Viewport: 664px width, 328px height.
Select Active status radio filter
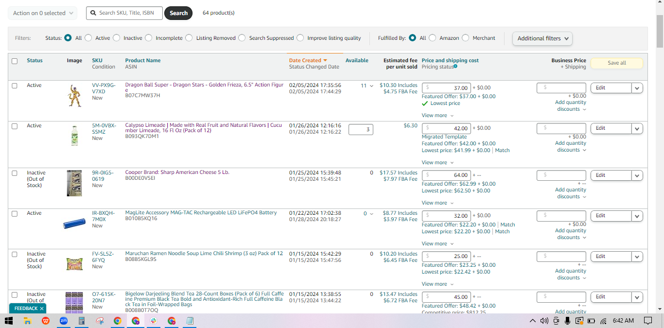tap(88, 38)
